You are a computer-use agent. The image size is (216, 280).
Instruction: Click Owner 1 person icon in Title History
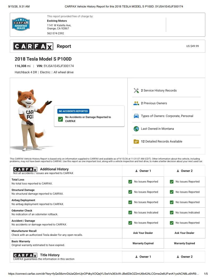click(136, 257)
